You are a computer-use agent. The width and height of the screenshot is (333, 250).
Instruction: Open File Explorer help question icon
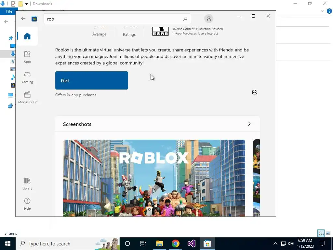coord(329,11)
